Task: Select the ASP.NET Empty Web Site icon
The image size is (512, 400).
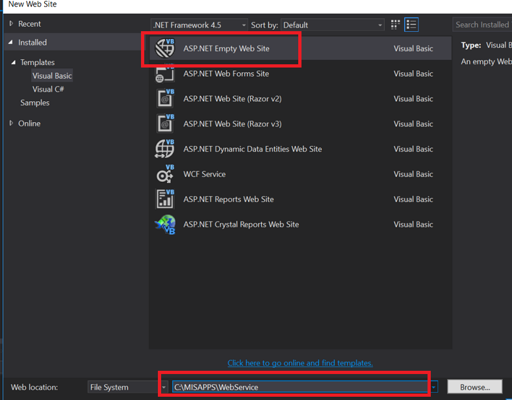Action: click(165, 48)
